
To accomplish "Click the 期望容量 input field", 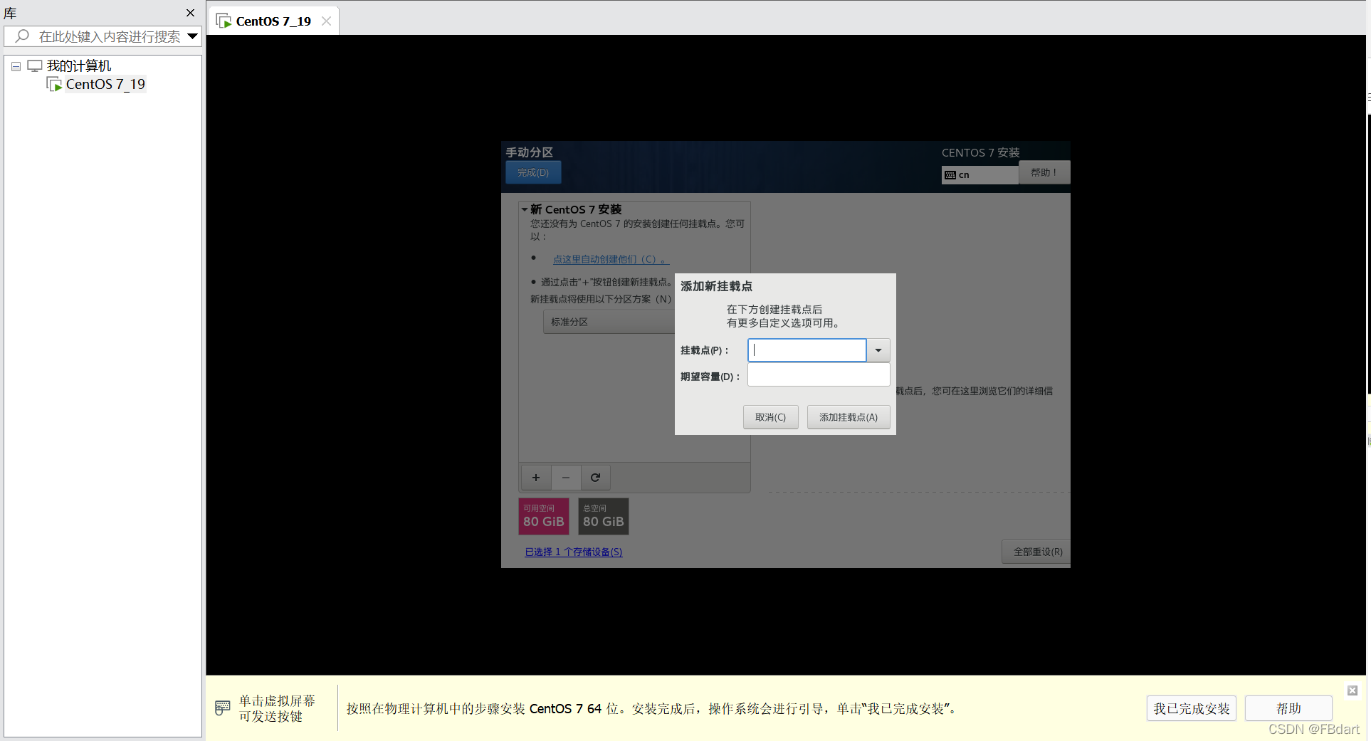I will (x=818, y=374).
